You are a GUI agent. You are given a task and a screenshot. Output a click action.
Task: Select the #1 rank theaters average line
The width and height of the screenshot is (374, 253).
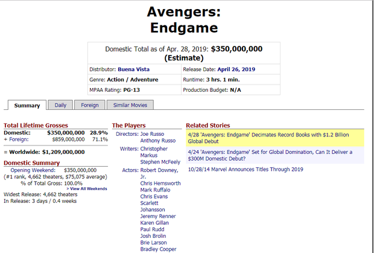pyautogui.click(x=55, y=177)
